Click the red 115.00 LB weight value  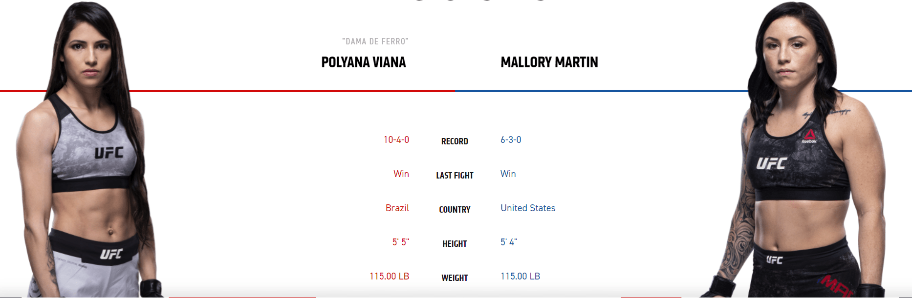click(390, 277)
